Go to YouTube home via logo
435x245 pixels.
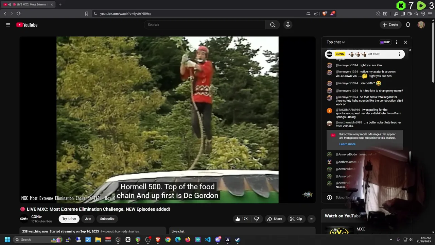(27, 24)
